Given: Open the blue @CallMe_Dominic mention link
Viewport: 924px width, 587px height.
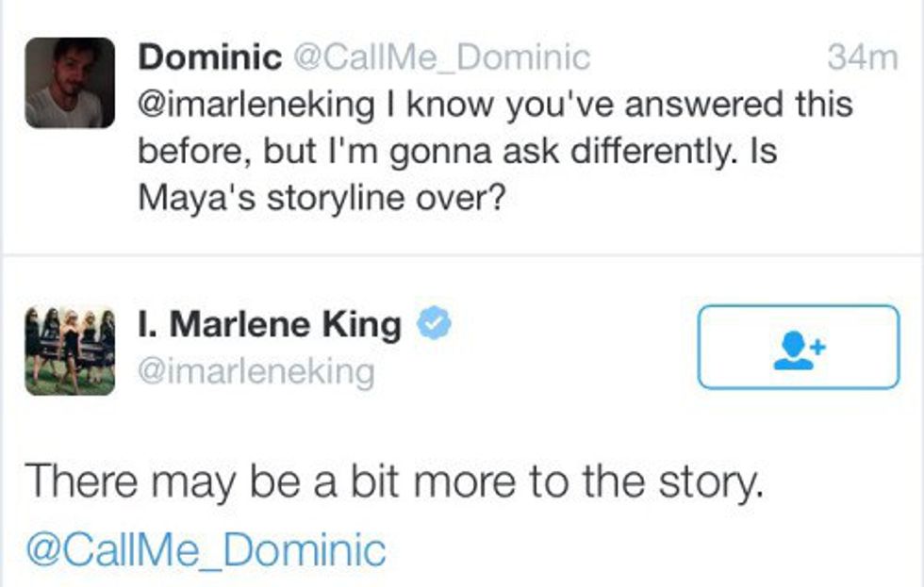Looking at the screenshot, I should pos(206,548).
